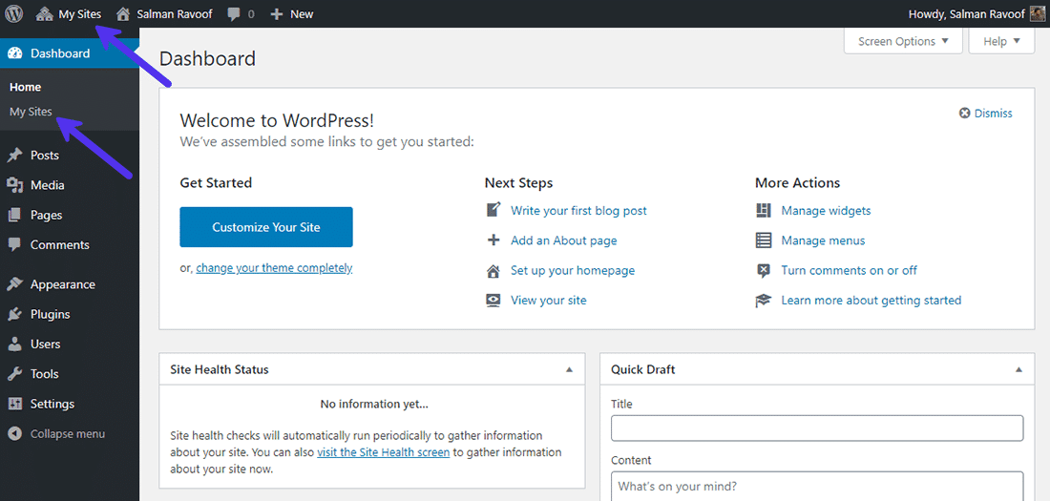Click the Appearance paintbrush icon
The width and height of the screenshot is (1050, 501).
pos(15,284)
